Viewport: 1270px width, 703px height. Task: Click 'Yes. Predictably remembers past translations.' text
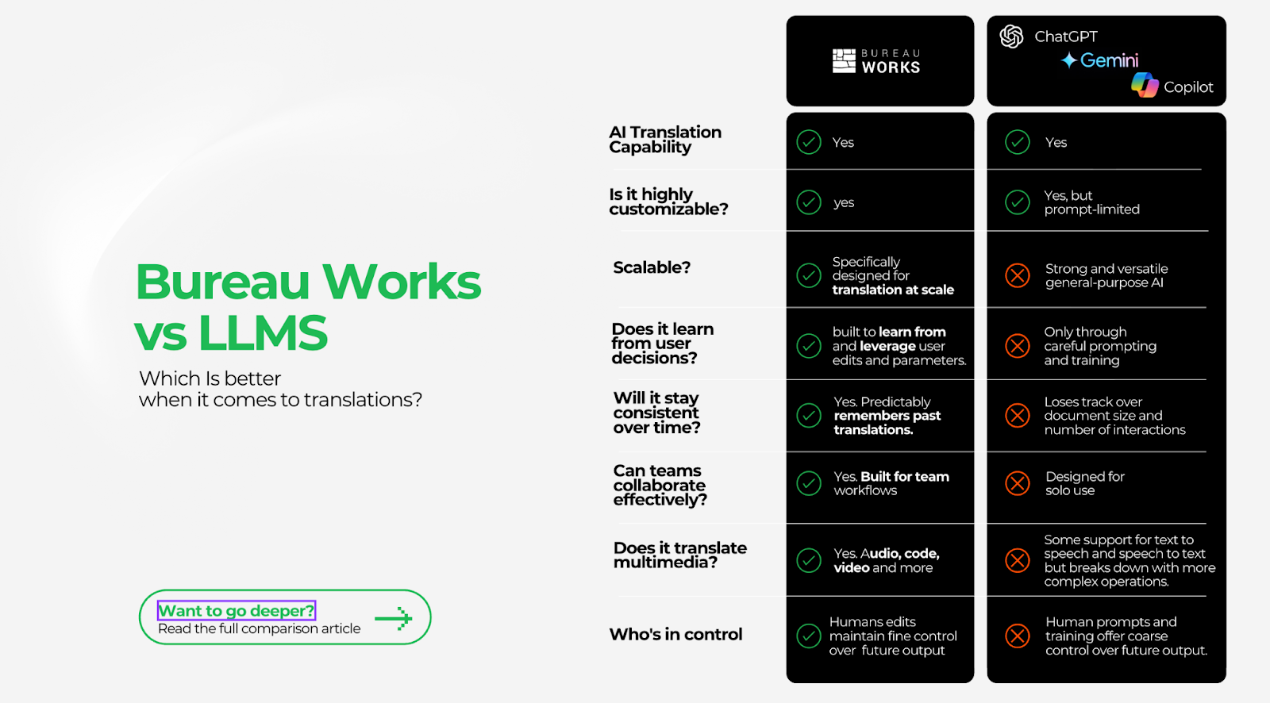click(887, 416)
